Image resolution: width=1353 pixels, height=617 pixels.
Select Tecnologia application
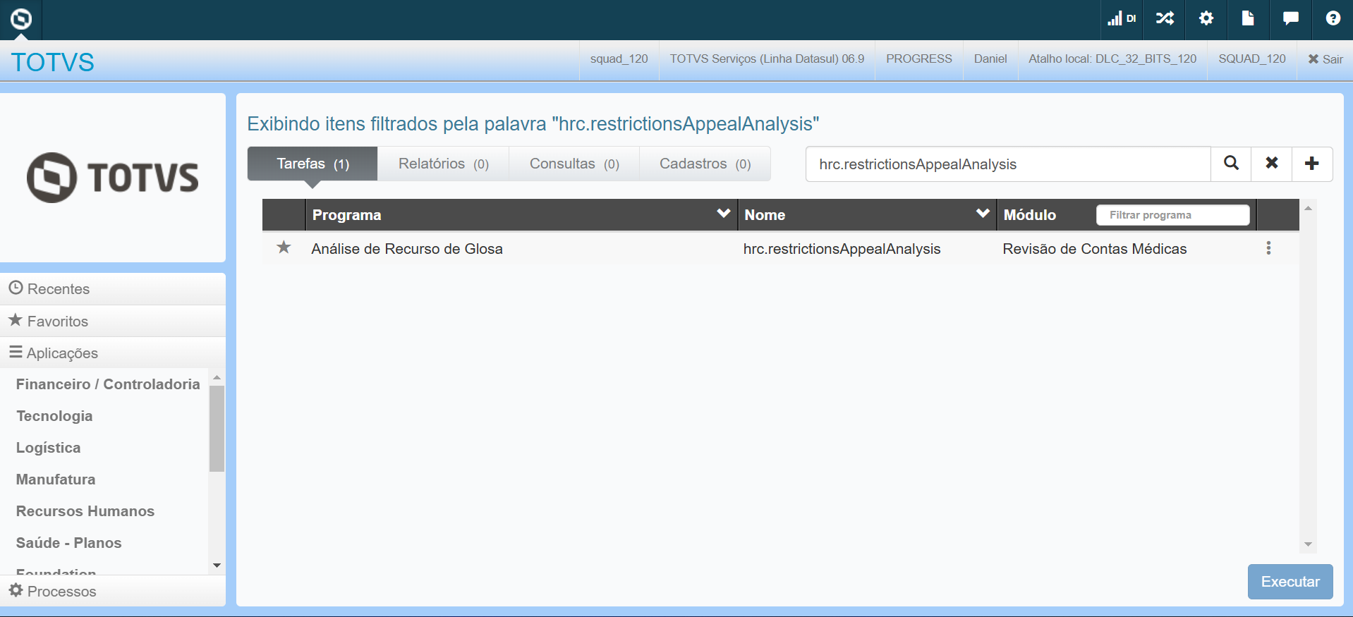(x=54, y=416)
